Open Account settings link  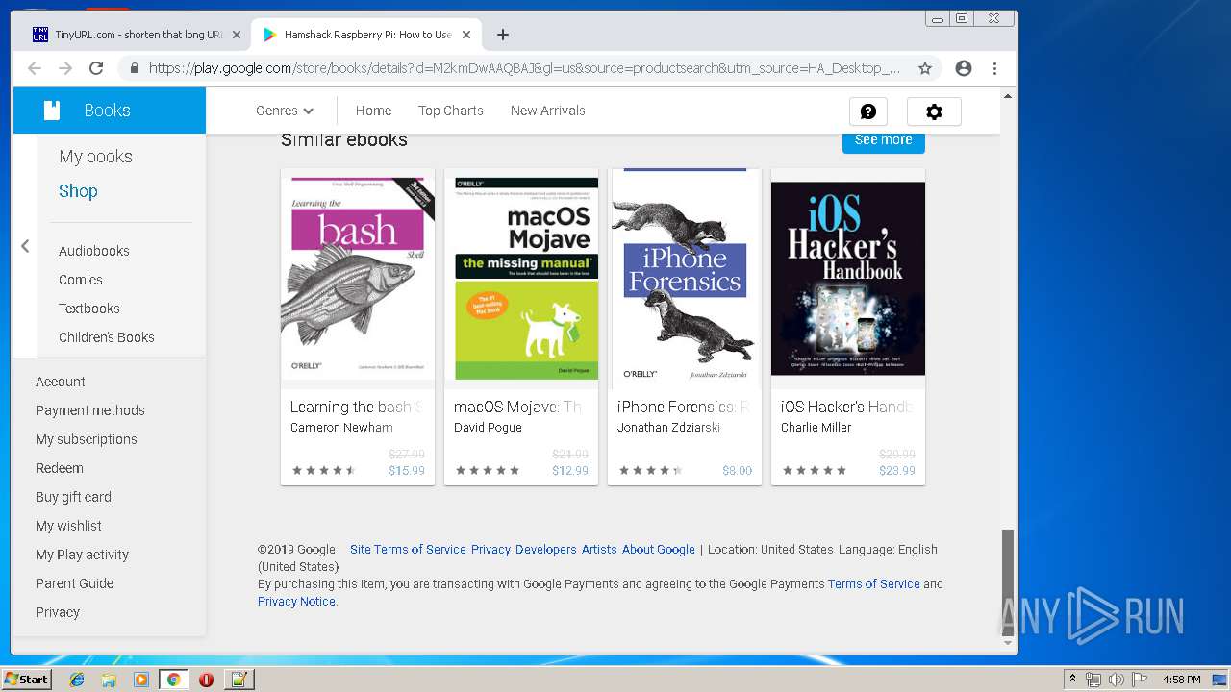pyautogui.click(x=61, y=382)
